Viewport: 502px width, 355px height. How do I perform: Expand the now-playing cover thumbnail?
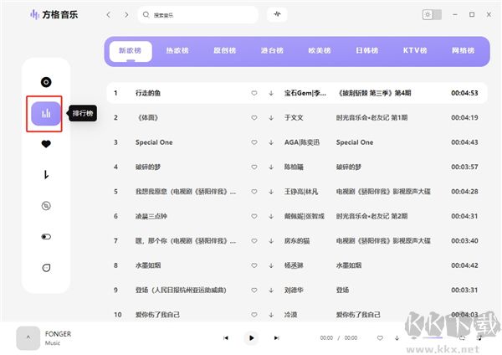coord(28,338)
